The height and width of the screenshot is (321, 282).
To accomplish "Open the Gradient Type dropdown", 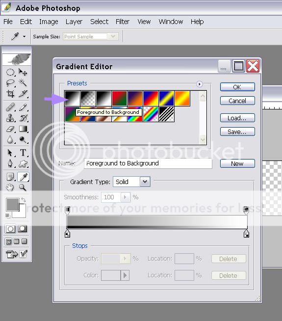I will (x=145, y=182).
